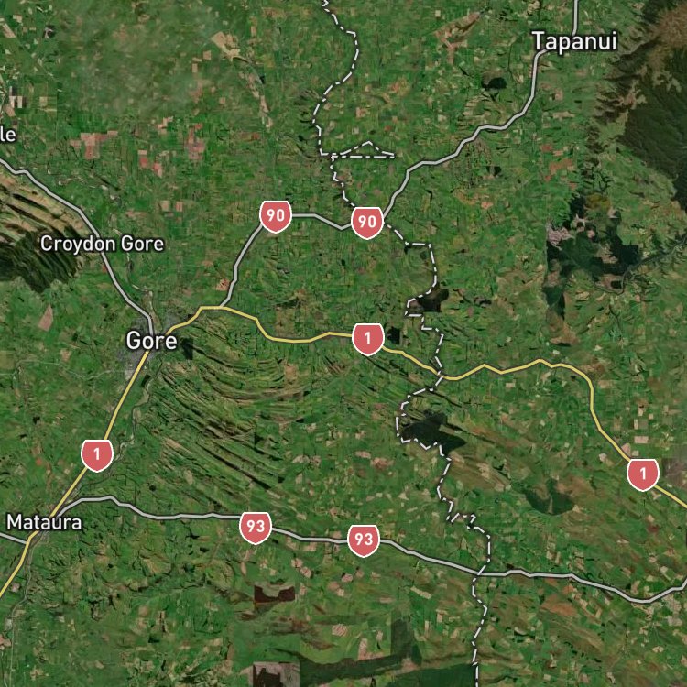Tap the Highway 1 shield between Gore and boundary
This screenshot has height=687, width=687.
[368, 339]
